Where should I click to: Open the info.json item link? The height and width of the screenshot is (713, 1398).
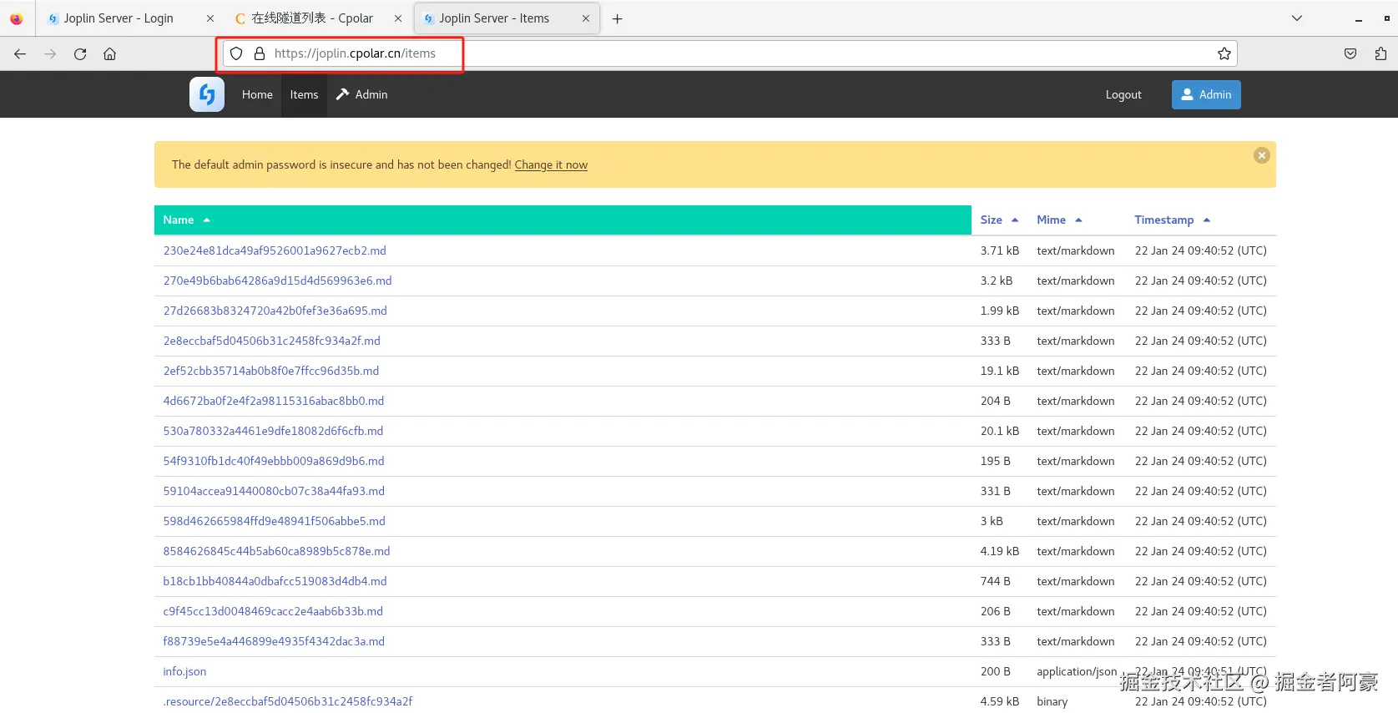184,672
